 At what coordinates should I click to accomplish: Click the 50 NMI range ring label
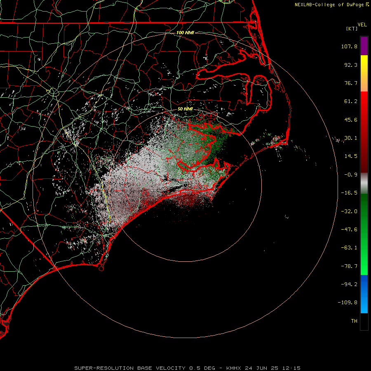tap(185, 109)
